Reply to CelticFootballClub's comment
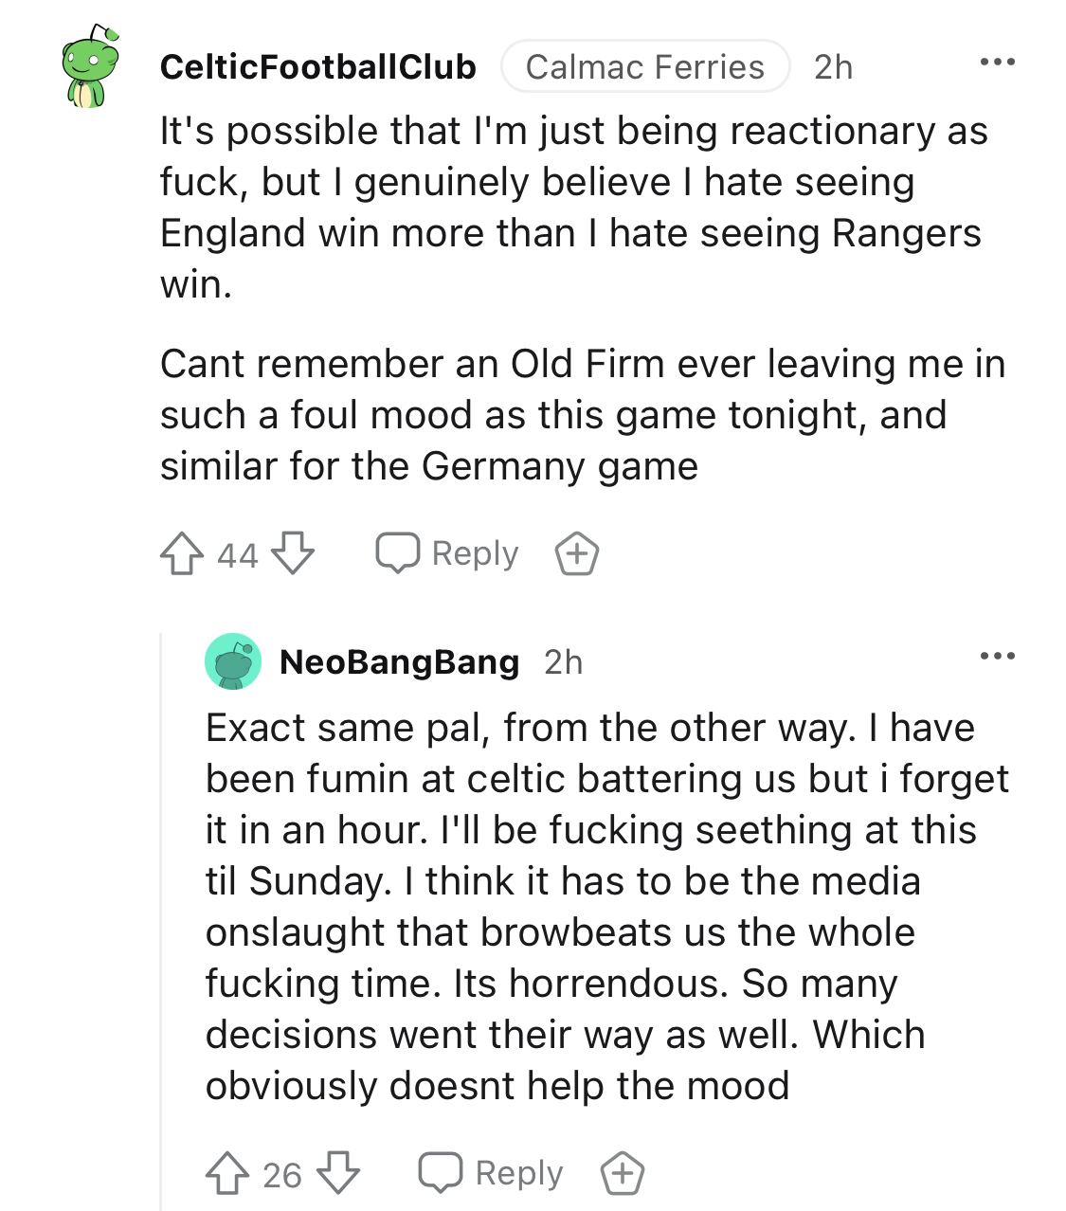 (448, 554)
